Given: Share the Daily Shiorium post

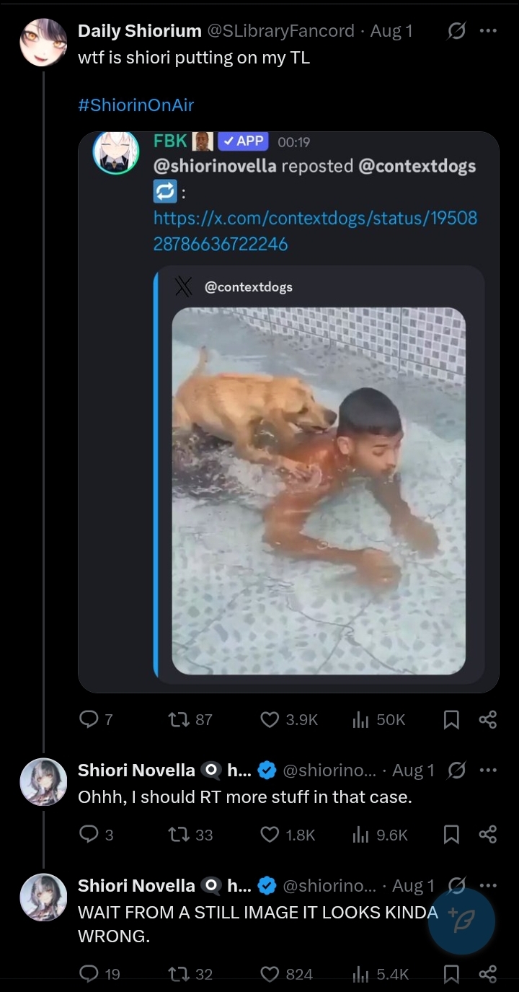Looking at the screenshot, I should click(488, 719).
